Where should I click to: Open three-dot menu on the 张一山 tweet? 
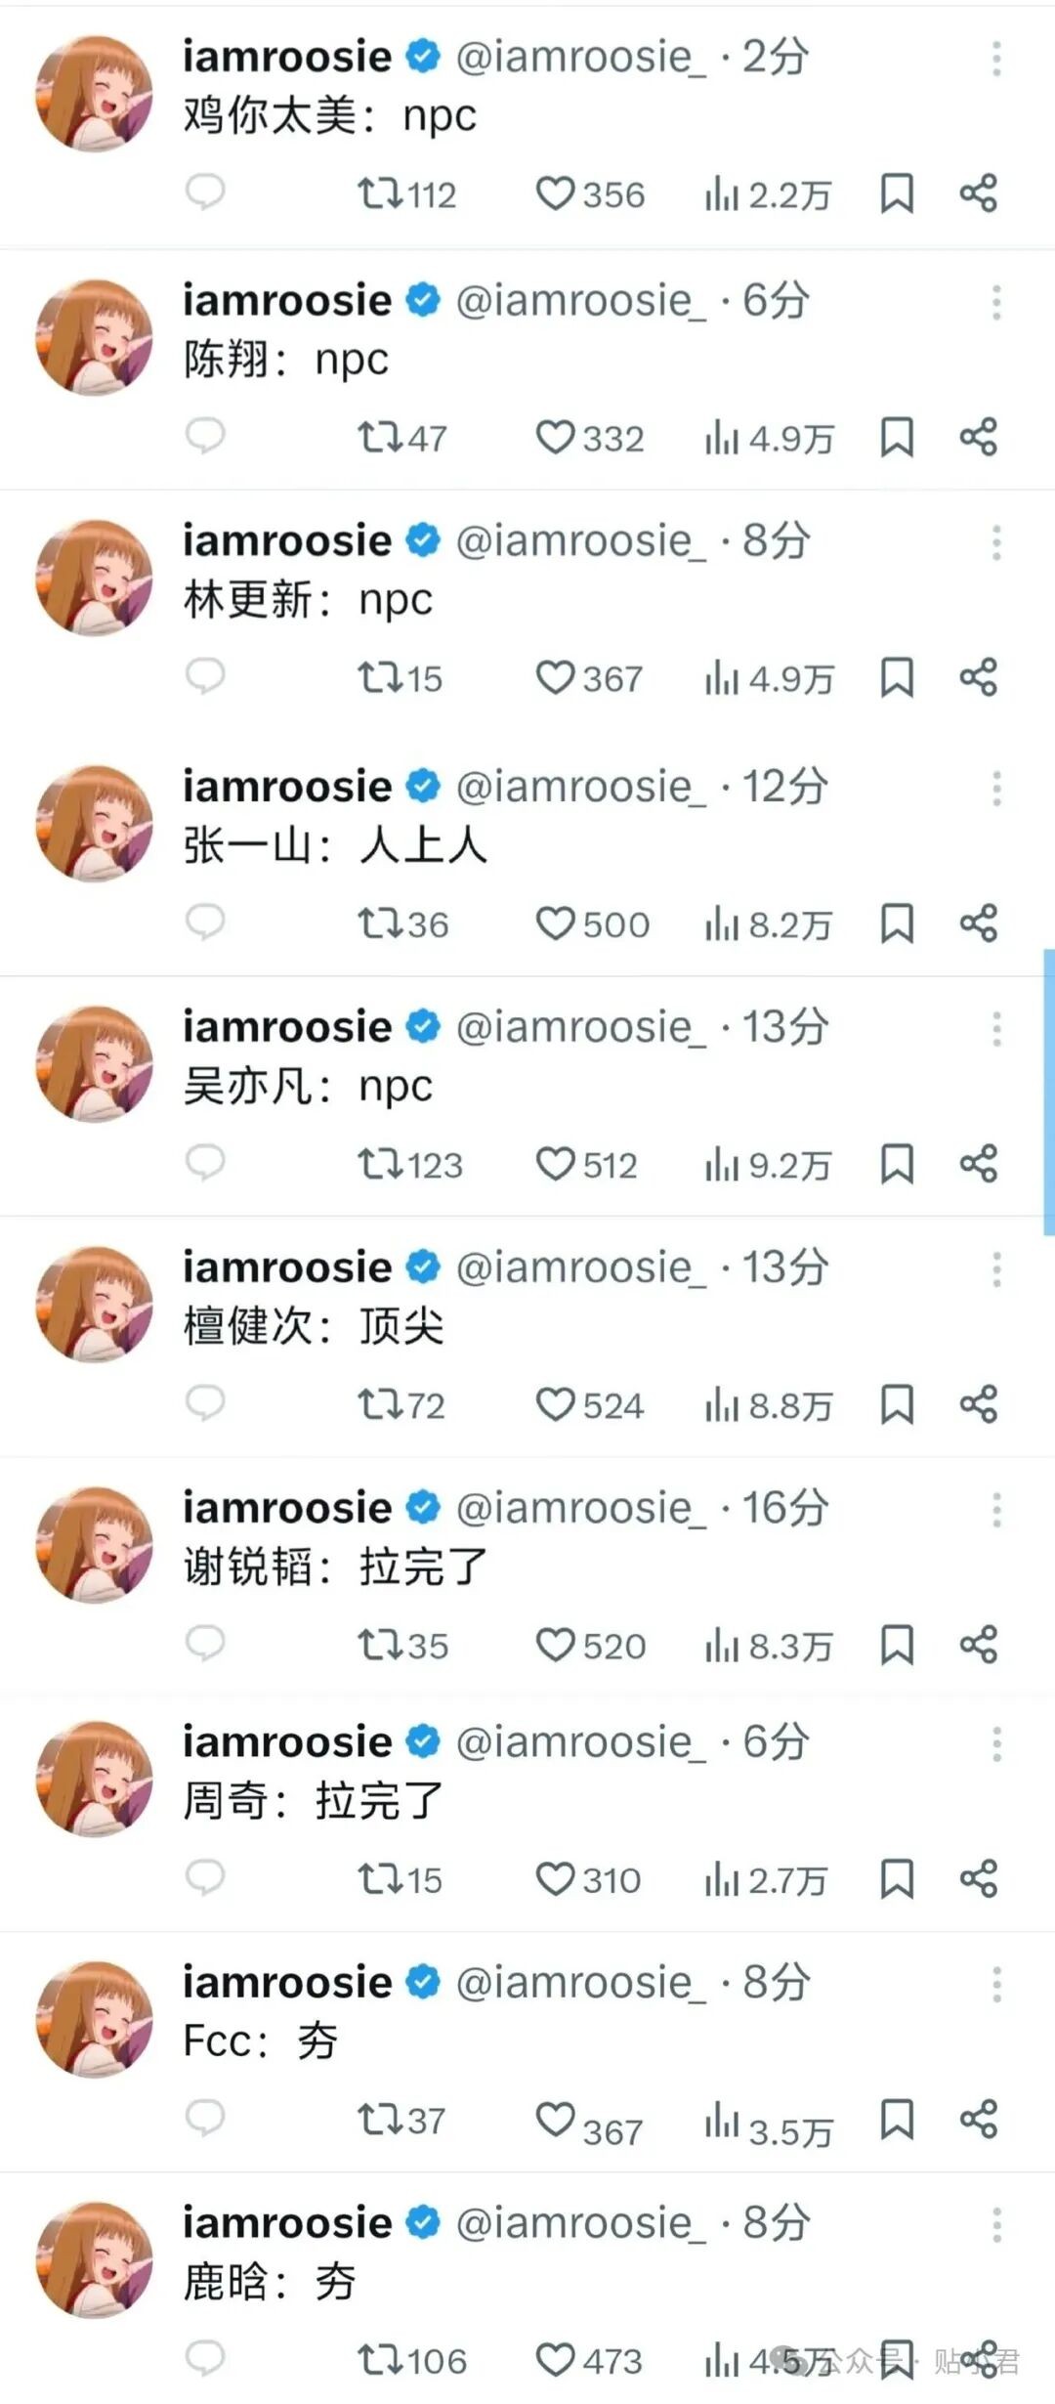click(x=996, y=789)
